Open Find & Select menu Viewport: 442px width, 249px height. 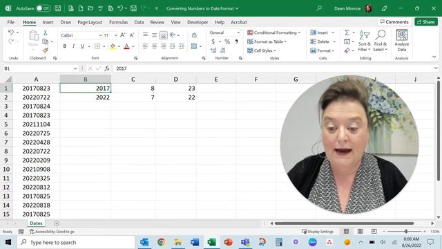coord(381,41)
